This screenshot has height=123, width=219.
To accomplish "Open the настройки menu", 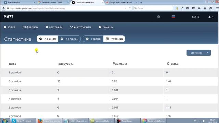I will point(54,27).
